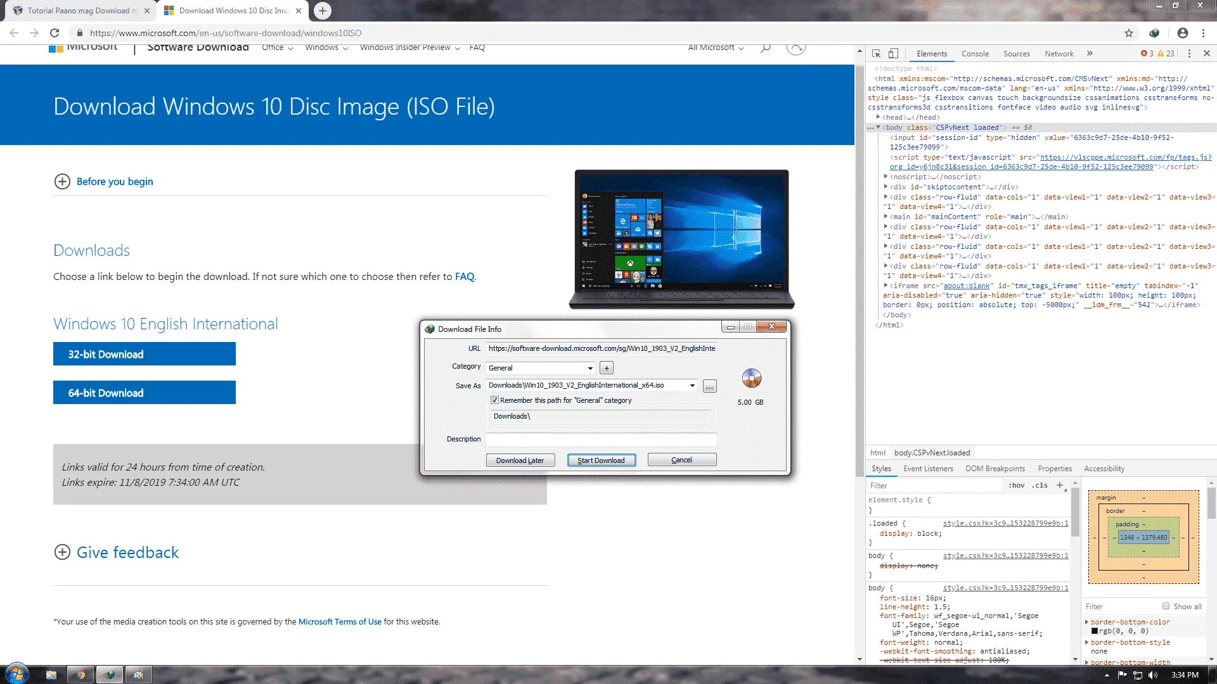Bookmark this page with the star icon

pyautogui.click(x=1129, y=33)
